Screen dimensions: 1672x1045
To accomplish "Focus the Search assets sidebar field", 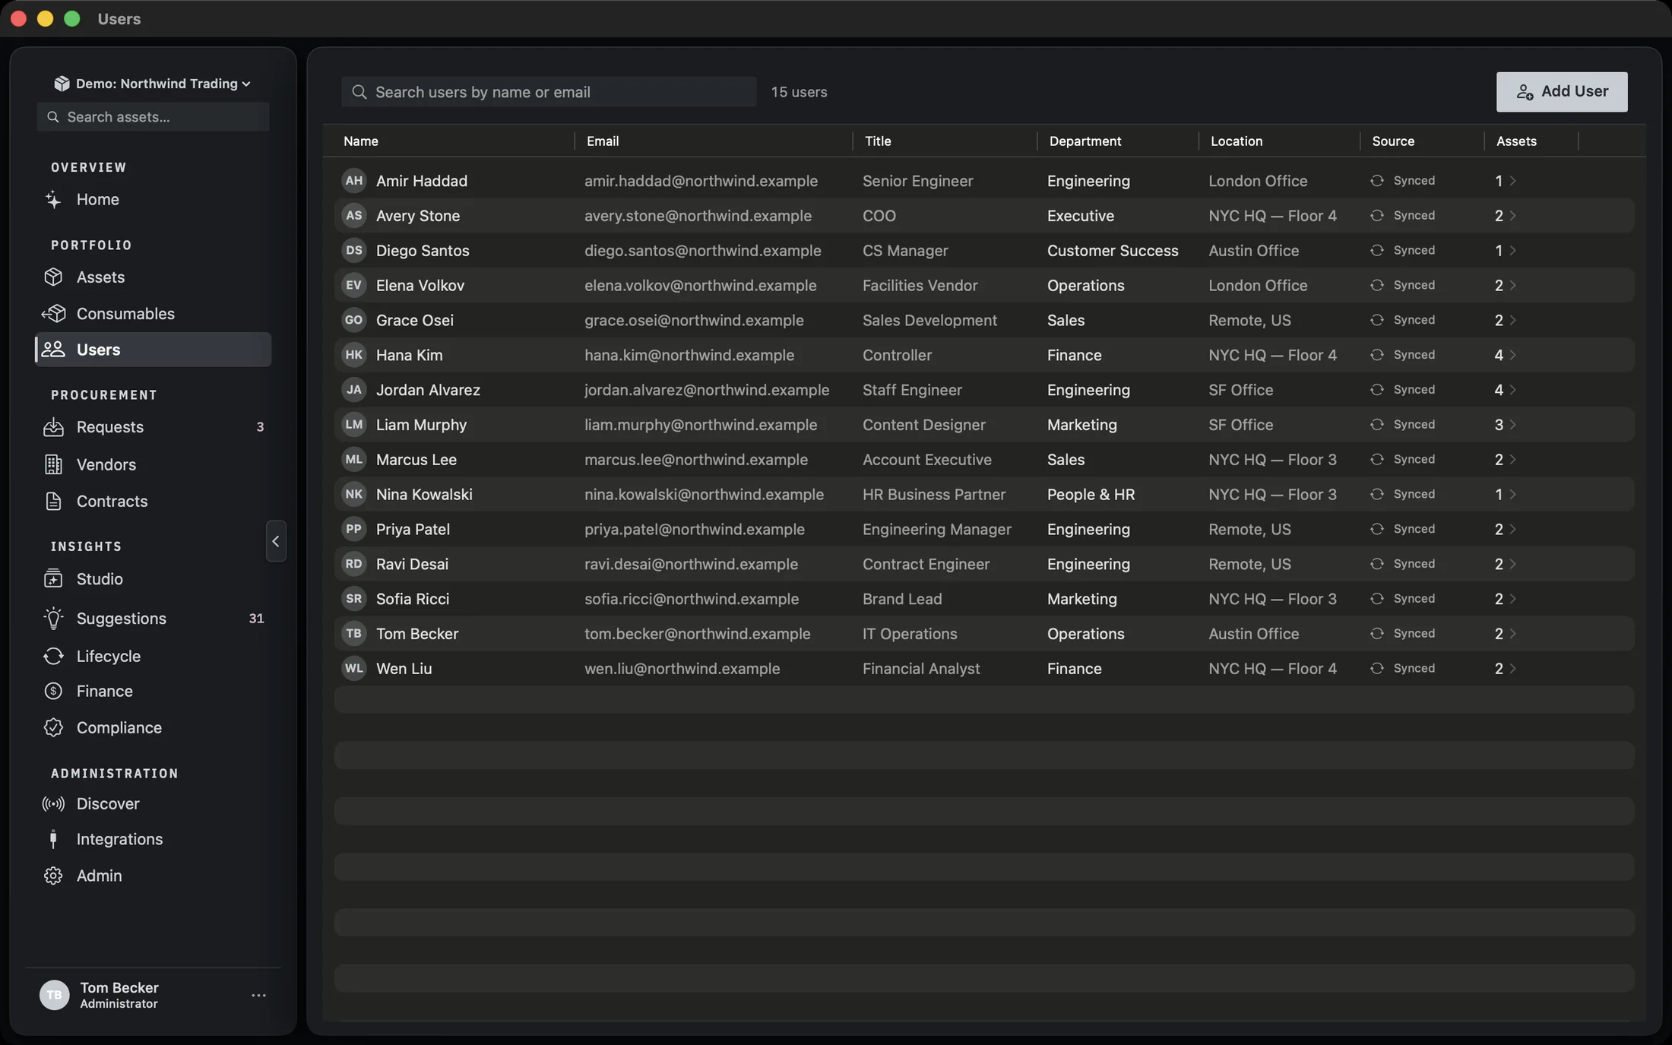I will coord(154,117).
